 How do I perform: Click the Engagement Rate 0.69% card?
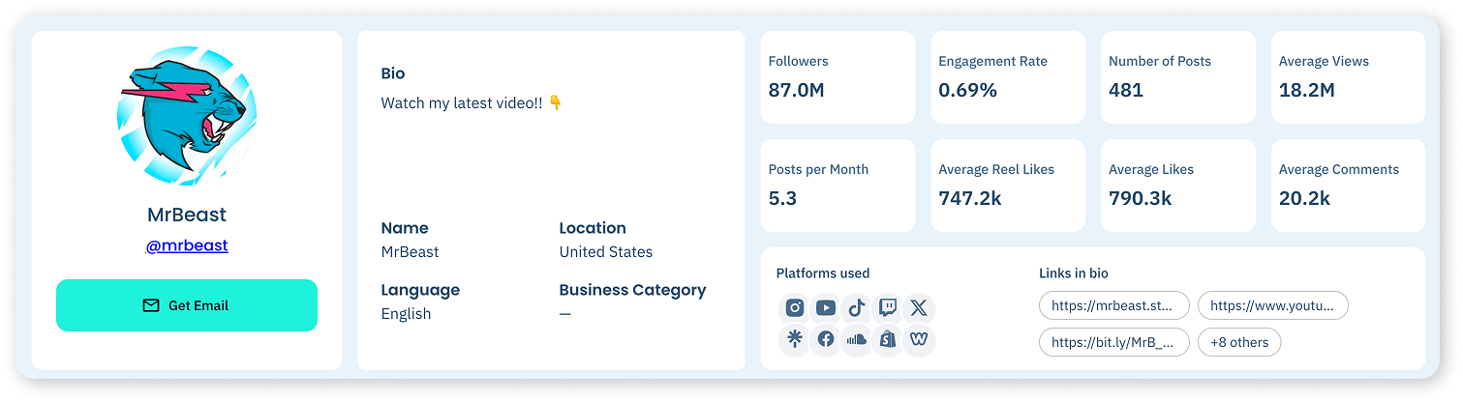click(1008, 77)
